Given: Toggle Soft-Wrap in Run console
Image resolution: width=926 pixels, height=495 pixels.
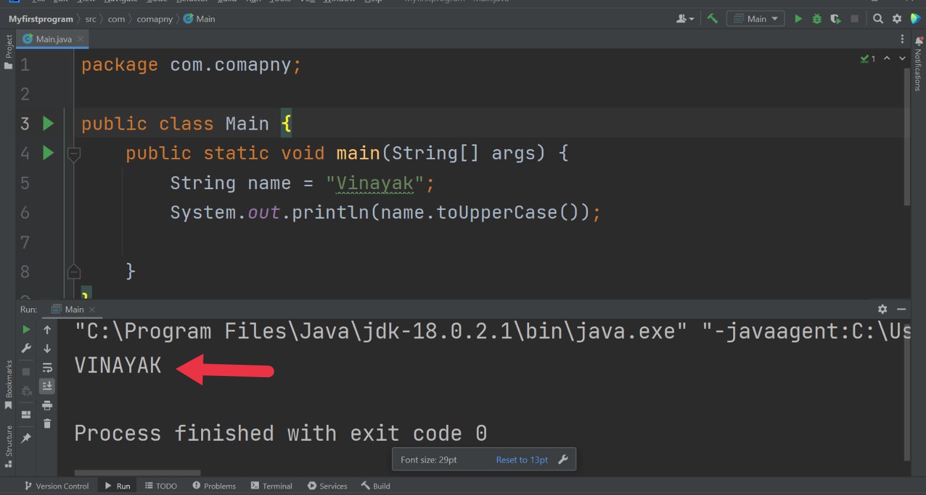Looking at the screenshot, I should pos(47,368).
